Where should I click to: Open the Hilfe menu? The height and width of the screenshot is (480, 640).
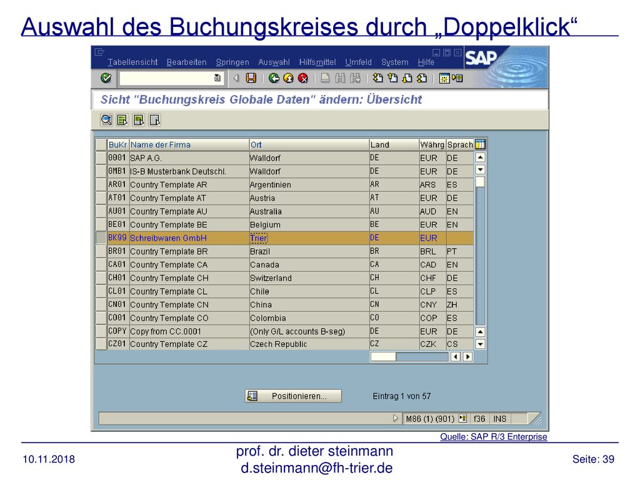coord(426,62)
